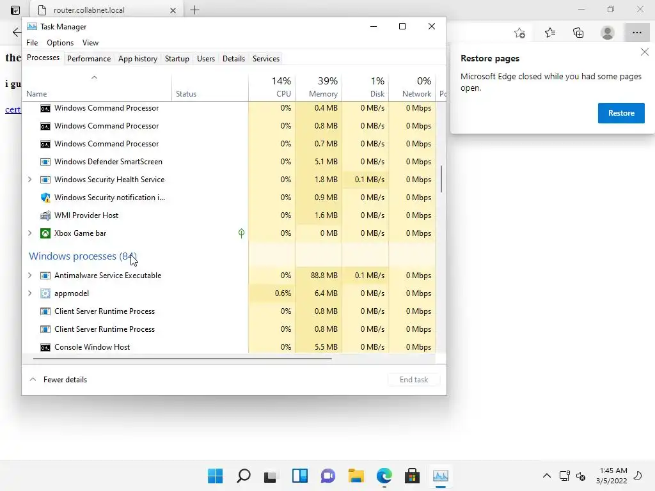Viewport: 655px width, 491px height.
Task: Close the router.collabnet.local tab
Action: [x=173, y=10]
